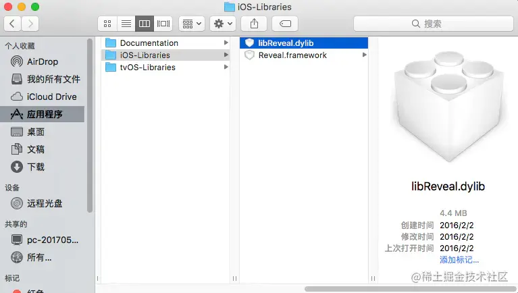
Task: Click the second column resize handle
Action: coord(373,278)
